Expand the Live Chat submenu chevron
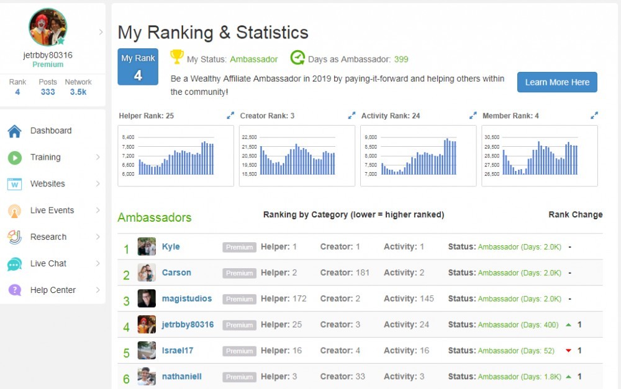Viewport: 621px width, 389px height. pos(97,263)
